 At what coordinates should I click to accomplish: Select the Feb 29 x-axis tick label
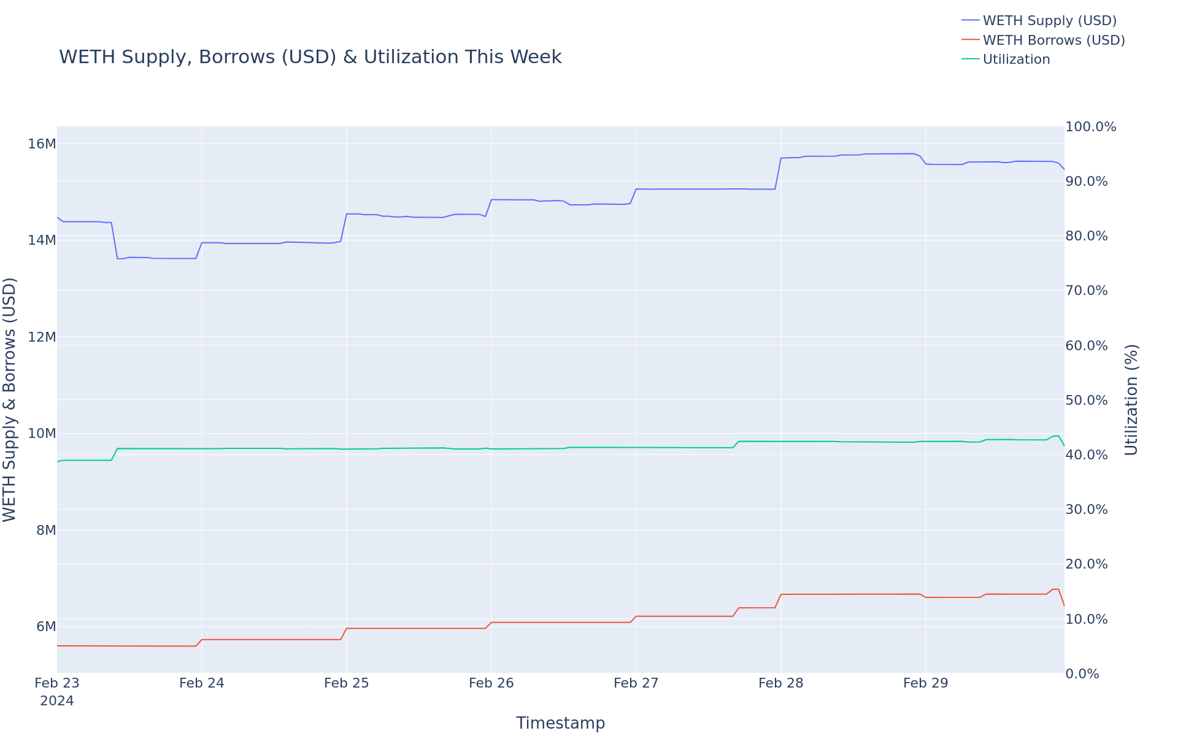point(925,683)
